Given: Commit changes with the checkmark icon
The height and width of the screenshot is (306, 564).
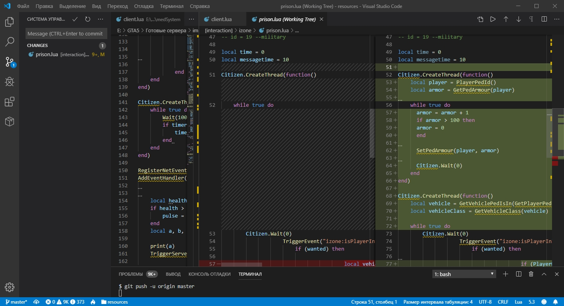Looking at the screenshot, I should pos(75,19).
